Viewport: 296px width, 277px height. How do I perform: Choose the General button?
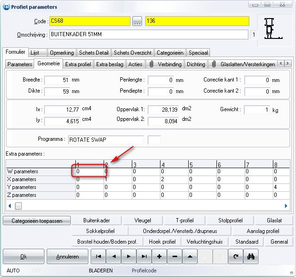point(279,242)
